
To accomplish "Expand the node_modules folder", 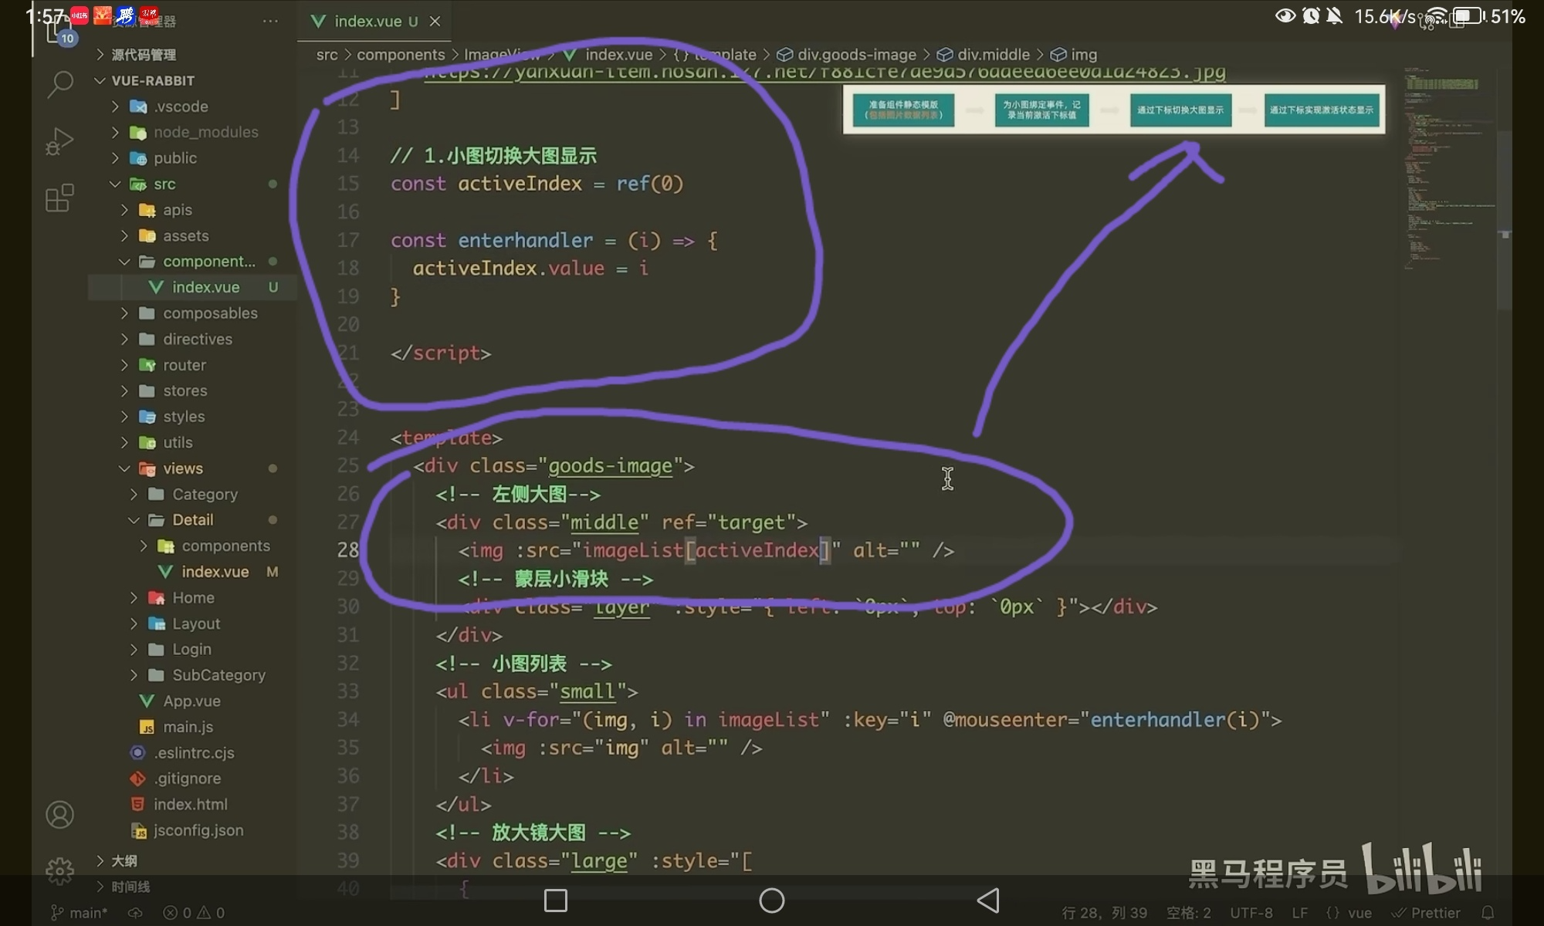I will pyautogui.click(x=205, y=132).
